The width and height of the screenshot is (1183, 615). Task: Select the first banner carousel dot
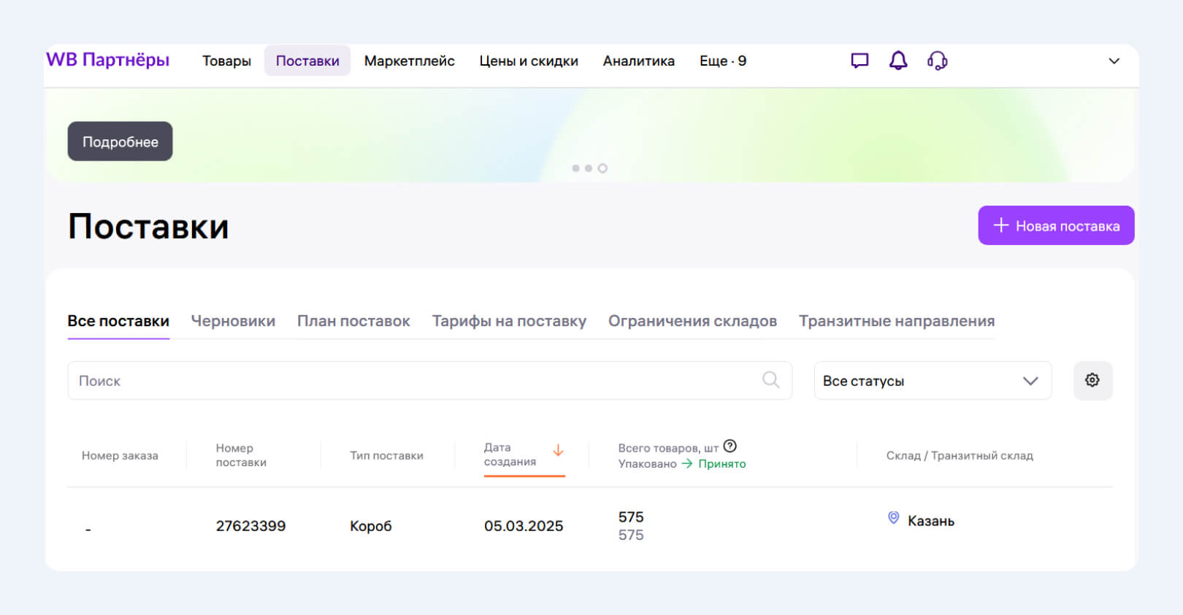click(575, 169)
